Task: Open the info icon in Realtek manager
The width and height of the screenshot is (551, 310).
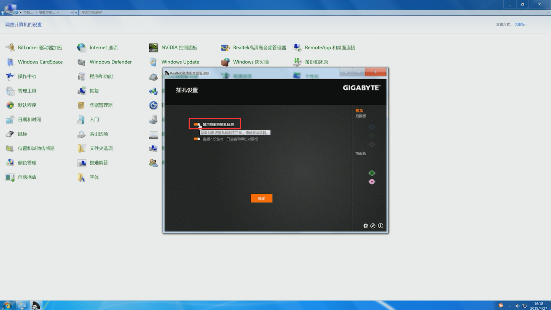Action: [x=381, y=226]
